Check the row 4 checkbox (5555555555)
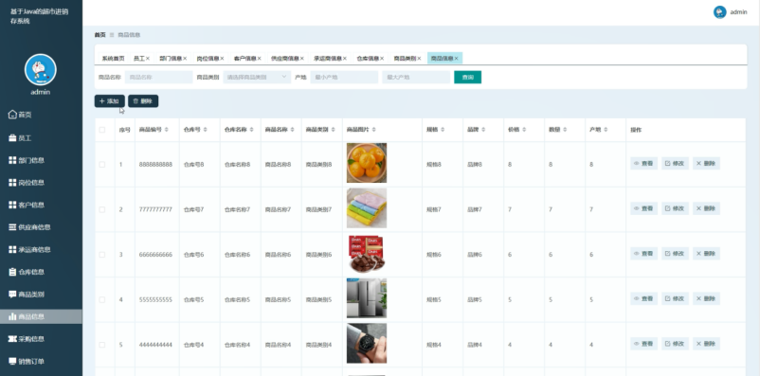The width and height of the screenshot is (760, 376). [101, 300]
